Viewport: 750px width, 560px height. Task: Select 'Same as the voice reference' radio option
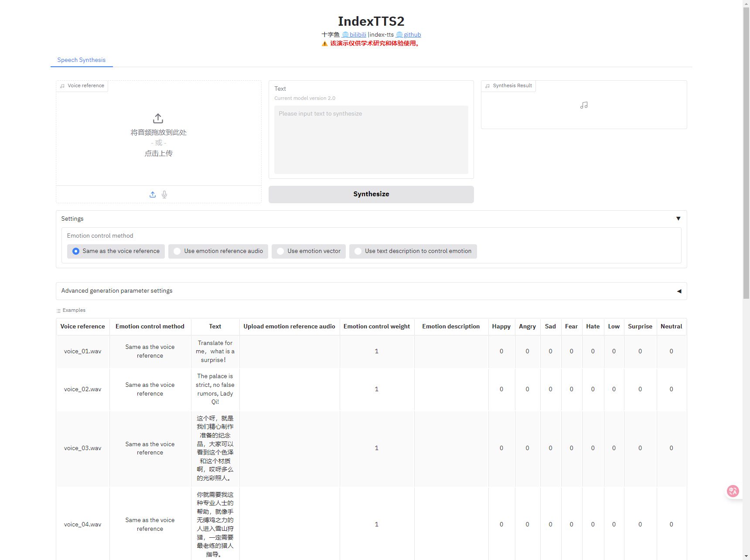[116, 251]
